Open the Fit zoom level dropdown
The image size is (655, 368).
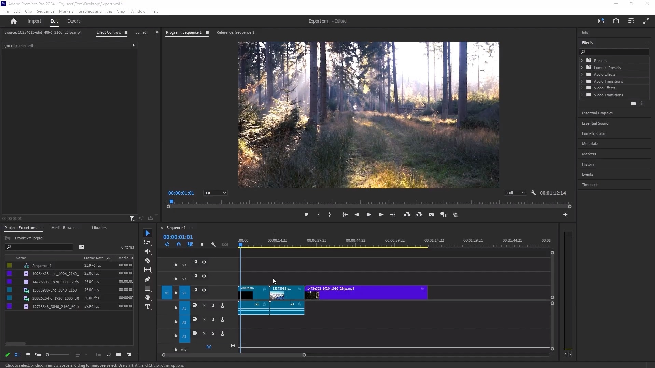pyautogui.click(x=215, y=193)
